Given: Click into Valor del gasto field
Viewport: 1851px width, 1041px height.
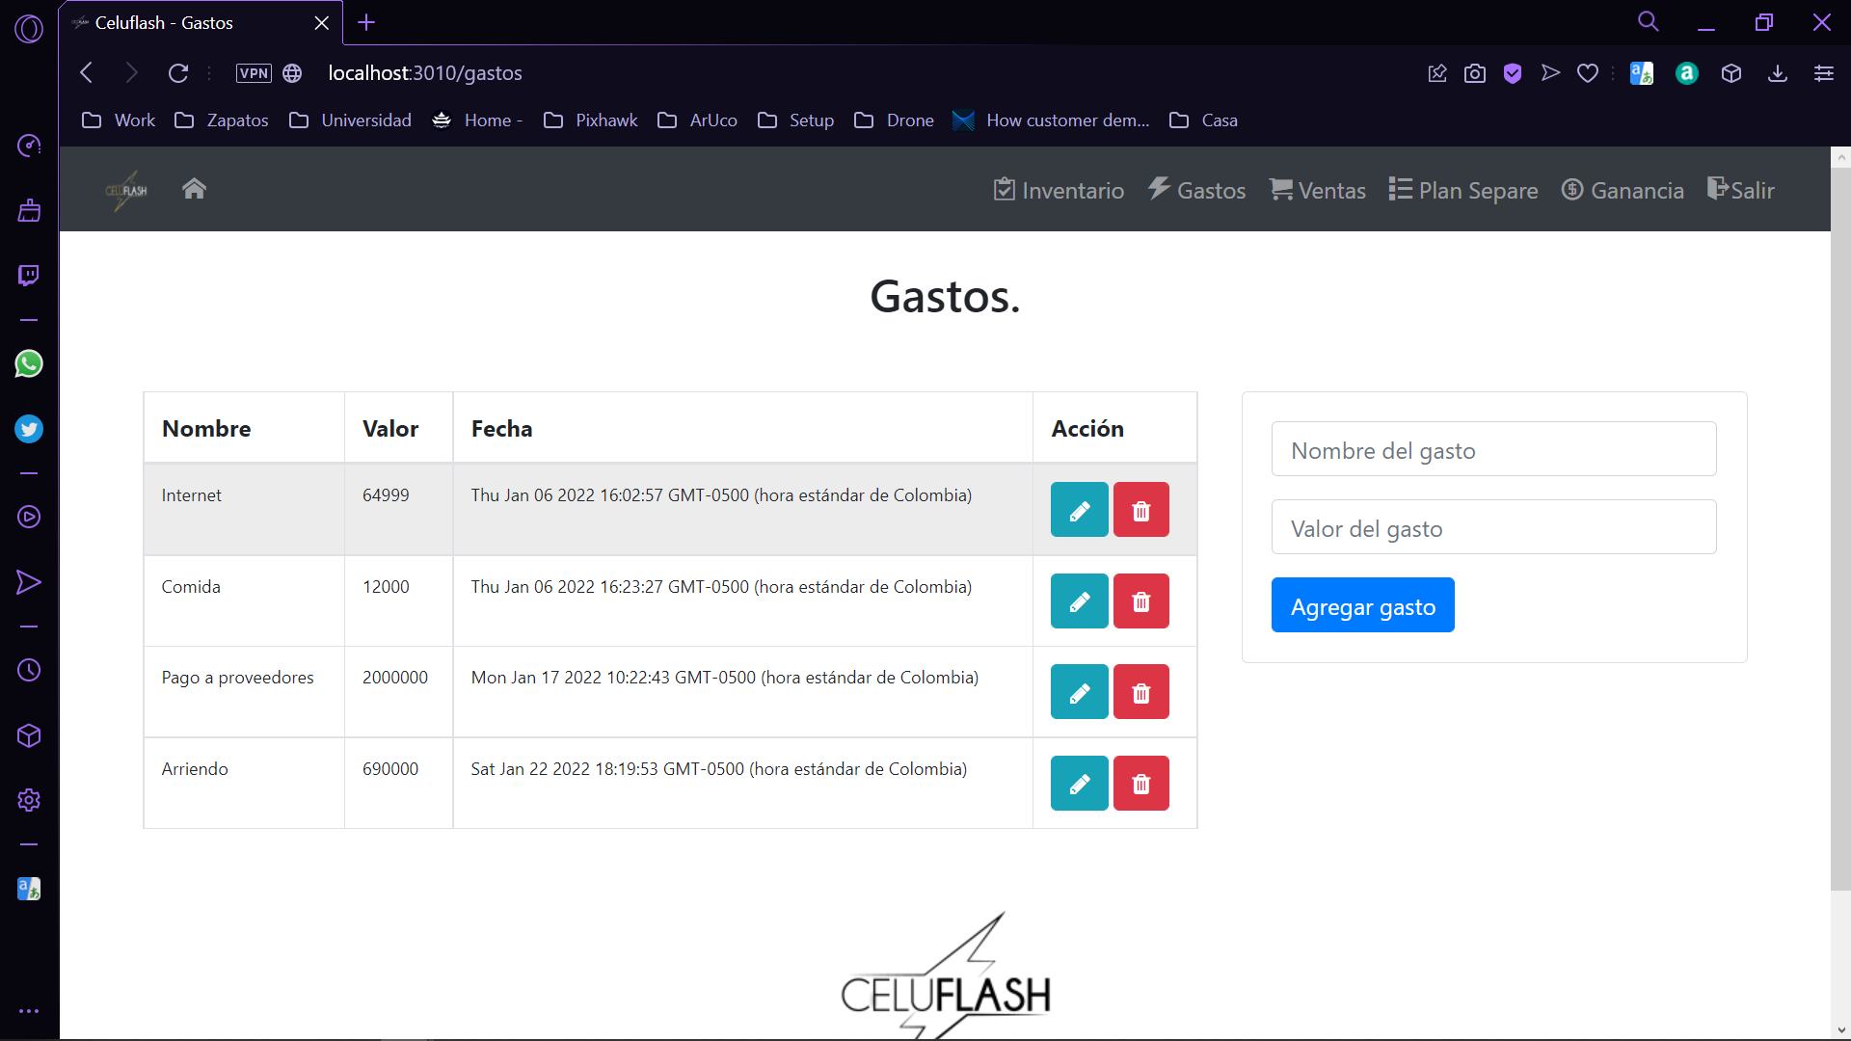Looking at the screenshot, I should tap(1493, 528).
